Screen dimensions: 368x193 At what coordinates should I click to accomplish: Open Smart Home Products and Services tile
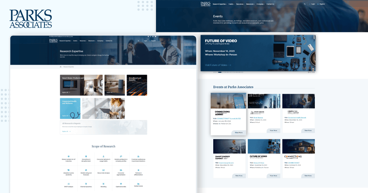(x=81, y=85)
